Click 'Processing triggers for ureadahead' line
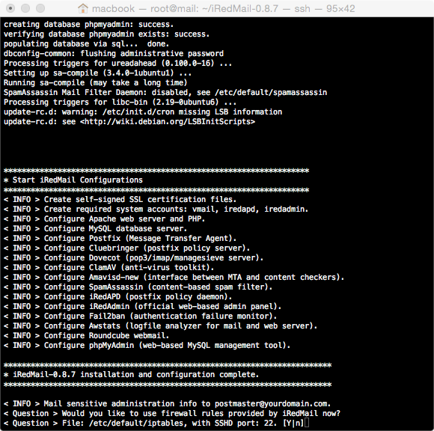This screenshot has height=431, width=434. pyautogui.click(x=117, y=63)
